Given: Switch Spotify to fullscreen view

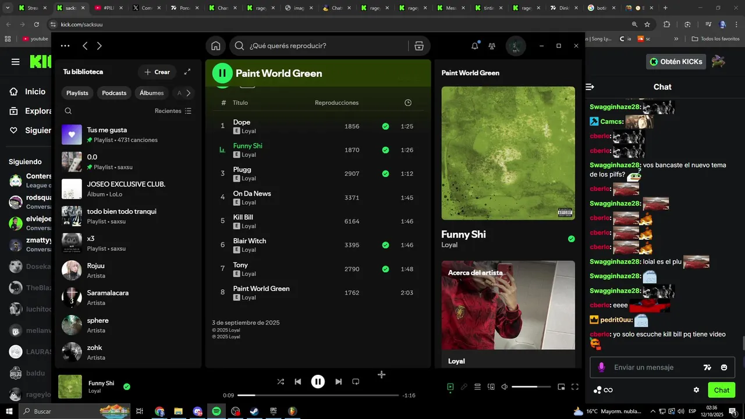Looking at the screenshot, I should click(575, 386).
